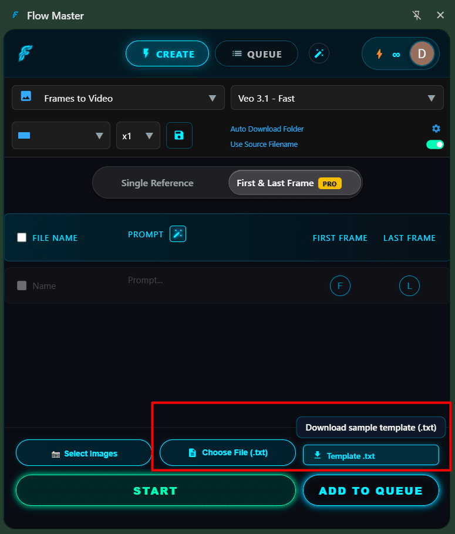
Task: Click the Prompt... text input field
Action: [217, 281]
